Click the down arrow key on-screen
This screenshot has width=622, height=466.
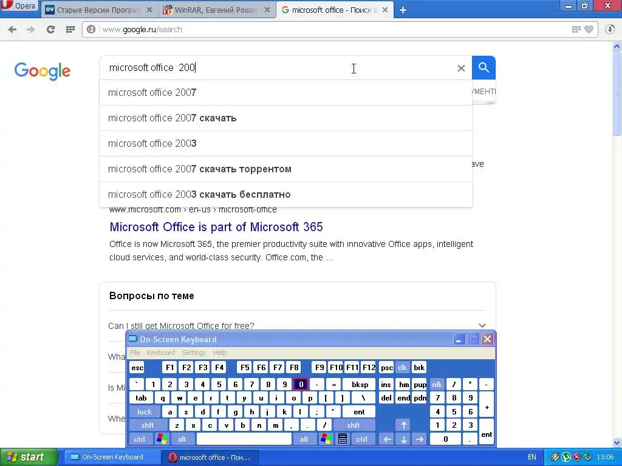click(x=403, y=439)
